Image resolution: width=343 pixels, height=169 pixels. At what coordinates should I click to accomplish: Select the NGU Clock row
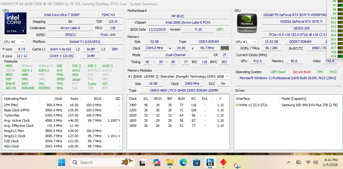(62, 146)
